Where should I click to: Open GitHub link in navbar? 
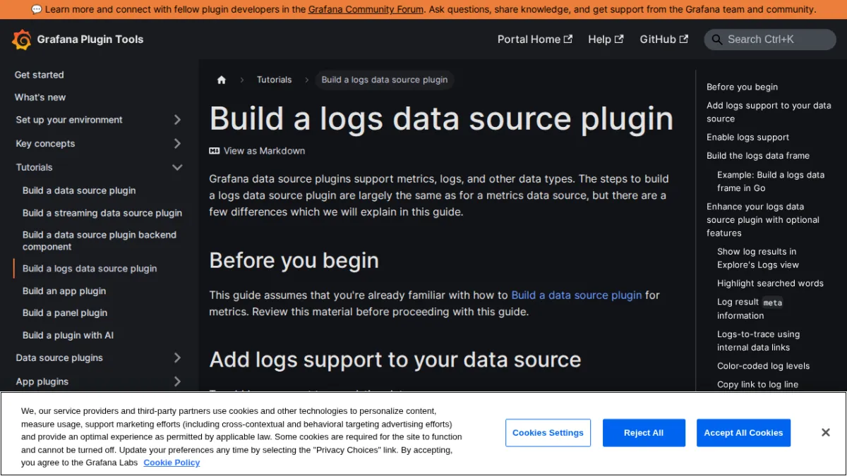(663, 39)
